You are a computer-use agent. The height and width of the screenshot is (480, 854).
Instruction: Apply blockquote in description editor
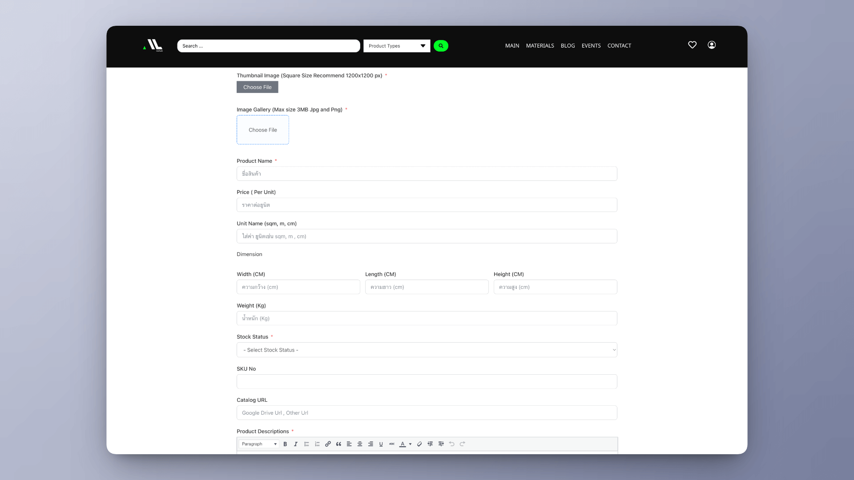pos(338,444)
